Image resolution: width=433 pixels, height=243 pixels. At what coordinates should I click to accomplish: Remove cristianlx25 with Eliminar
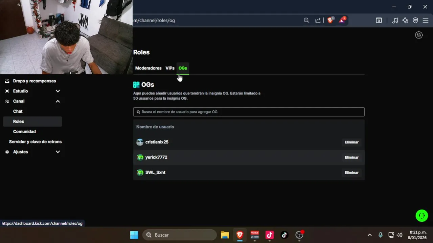[x=351, y=142]
